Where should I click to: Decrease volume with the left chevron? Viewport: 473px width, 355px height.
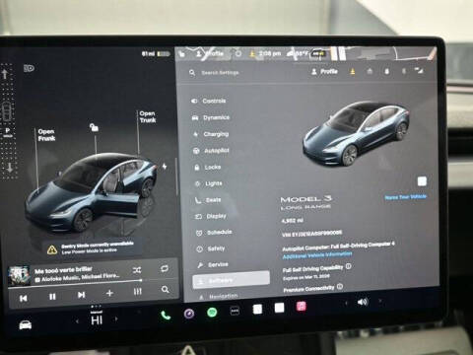[x=346, y=303]
